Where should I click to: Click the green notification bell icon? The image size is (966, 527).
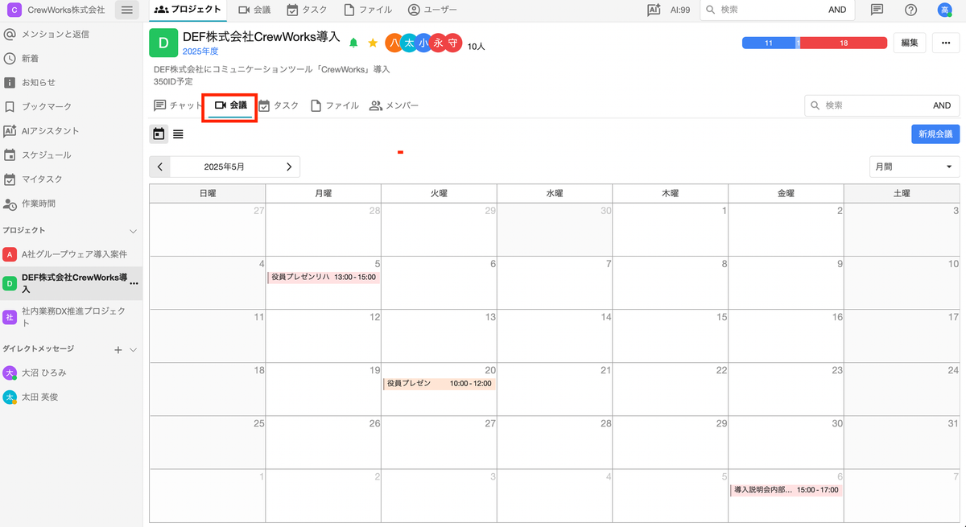(x=353, y=43)
